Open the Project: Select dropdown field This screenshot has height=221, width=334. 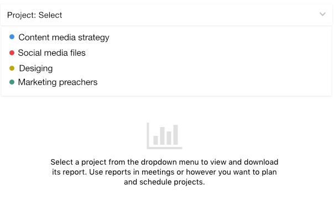click(x=166, y=15)
